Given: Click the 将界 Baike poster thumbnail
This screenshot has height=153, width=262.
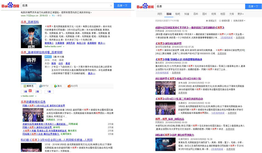Looking at the screenshot, I should [x=31, y=36].
